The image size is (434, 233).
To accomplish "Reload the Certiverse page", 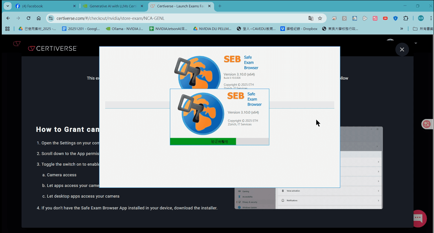I will 29,18.
